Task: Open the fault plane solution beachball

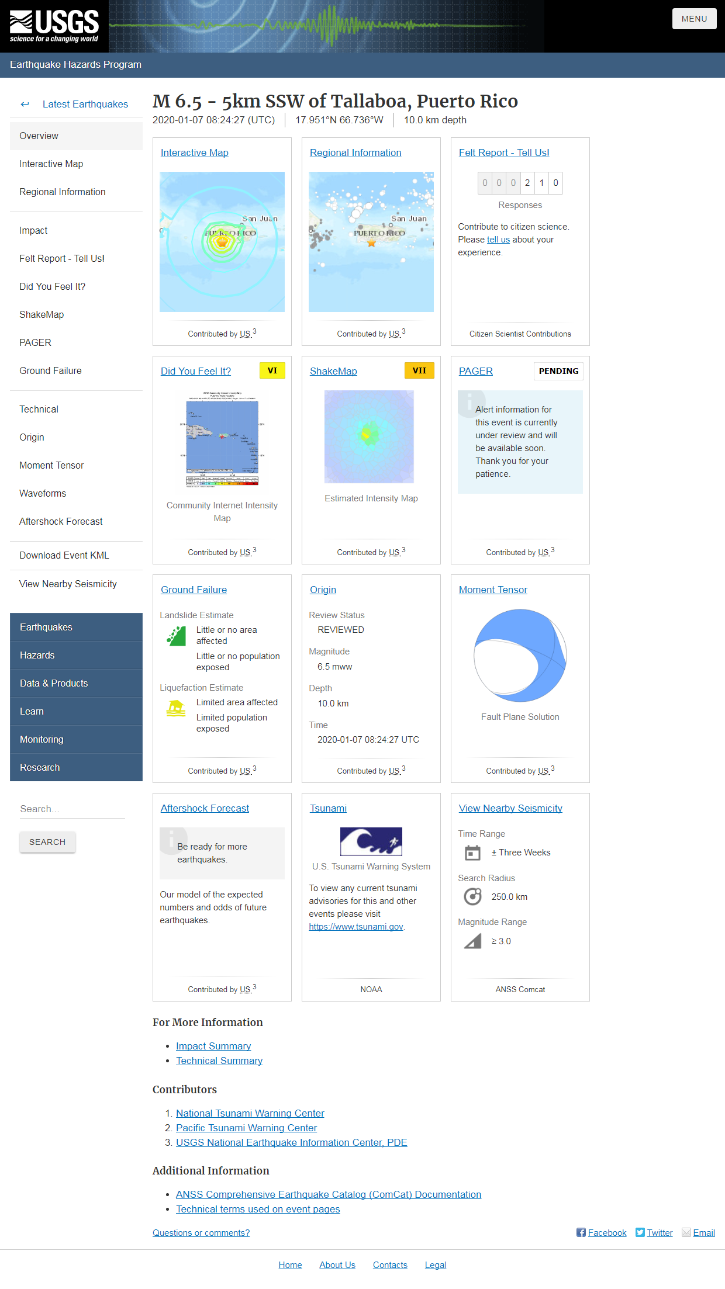Action: [520, 656]
